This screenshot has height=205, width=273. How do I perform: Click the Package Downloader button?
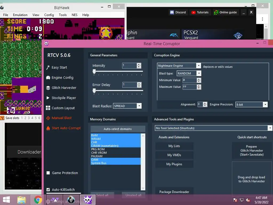[174, 192]
